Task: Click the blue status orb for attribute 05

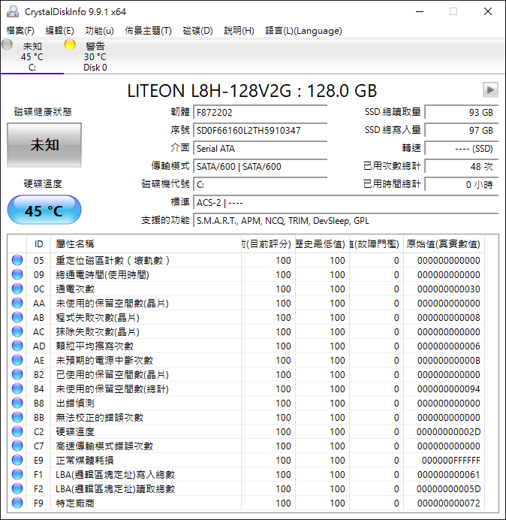Action: pos(17,260)
